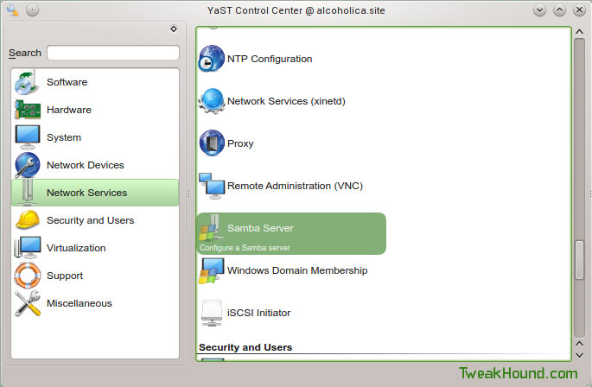Minimize the YaST Control Center window
The image size is (592, 387).
pos(539,10)
